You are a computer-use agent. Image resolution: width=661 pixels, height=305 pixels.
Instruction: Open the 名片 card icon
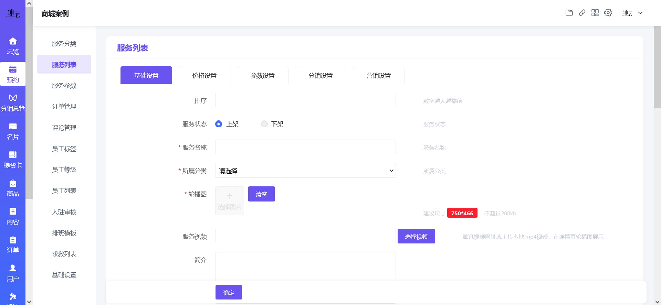tap(13, 126)
